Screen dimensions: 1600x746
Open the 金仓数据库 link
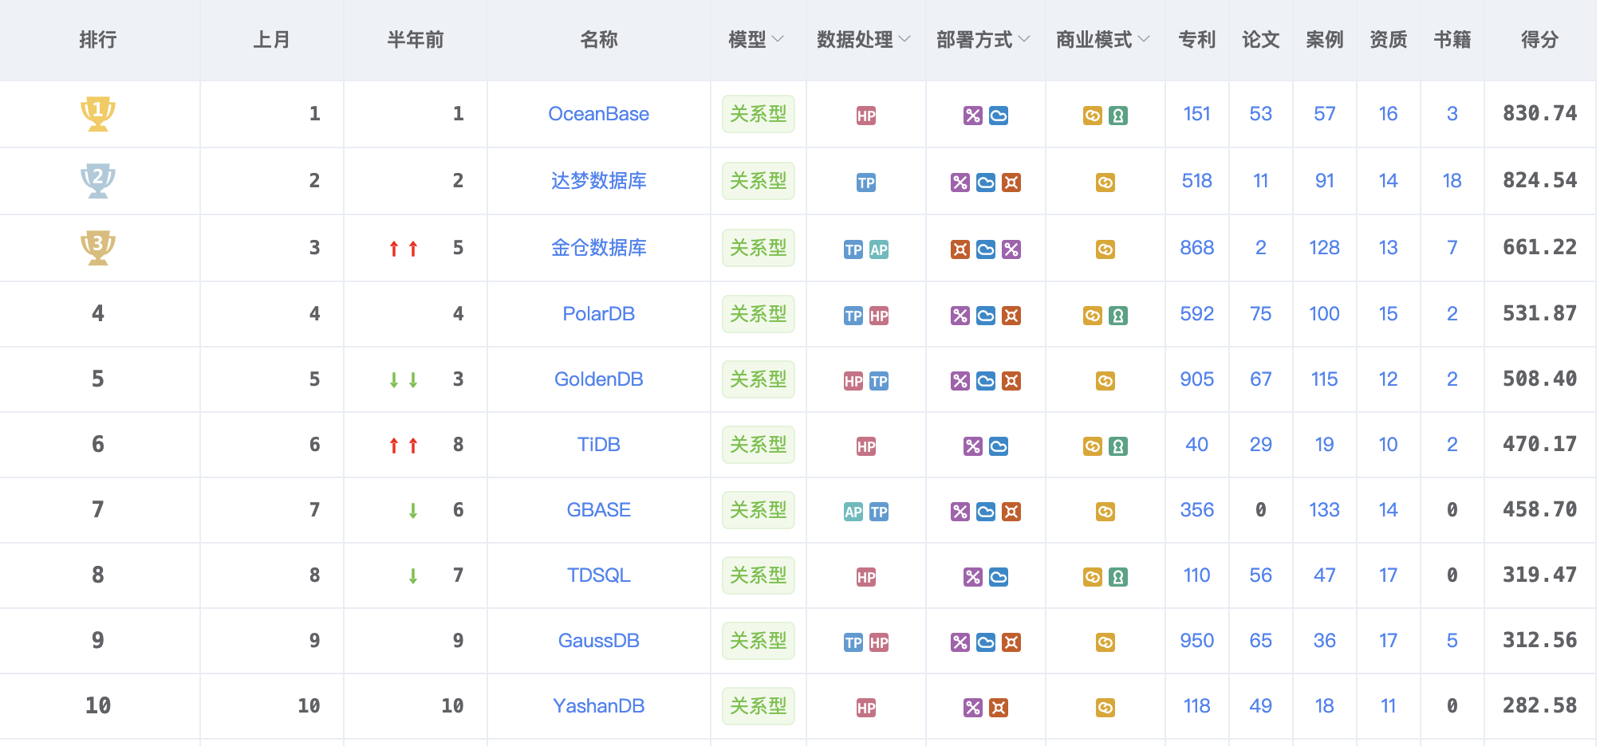599,248
